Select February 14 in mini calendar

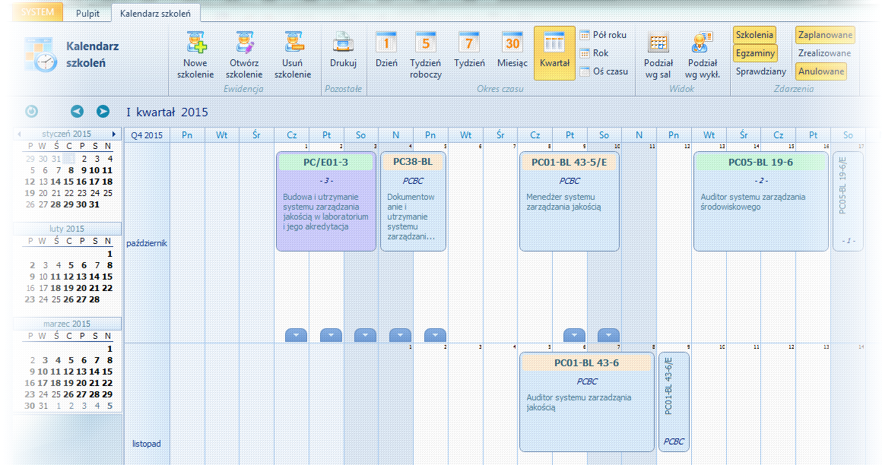(x=94, y=277)
